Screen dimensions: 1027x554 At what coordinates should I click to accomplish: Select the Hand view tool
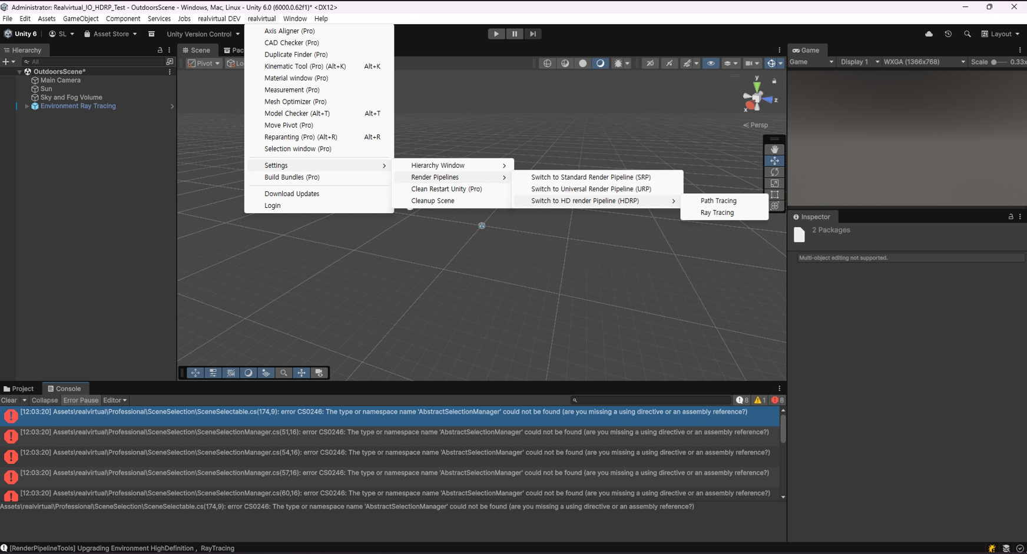pos(774,150)
